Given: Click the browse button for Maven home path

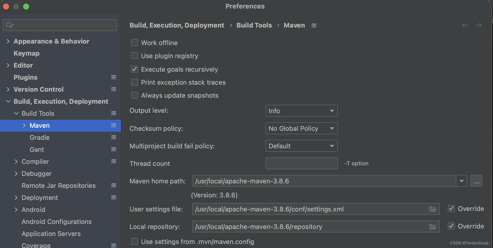Looking at the screenshot, I should (x=476, y=181).
